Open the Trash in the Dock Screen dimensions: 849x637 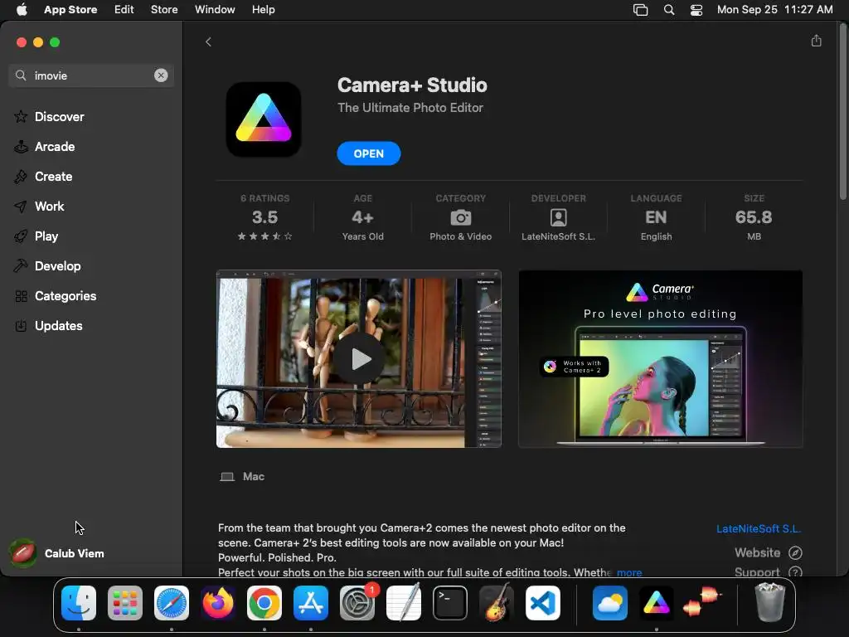(x=769, y=602)
